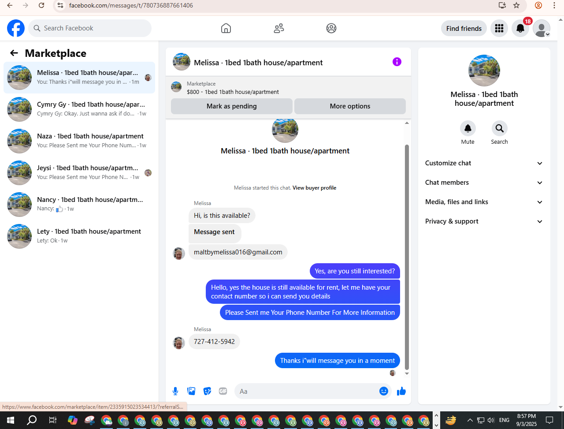Click the "Yes, are you still interested?" message
Viewport: 564px width, 429px height.
(355, 271)
